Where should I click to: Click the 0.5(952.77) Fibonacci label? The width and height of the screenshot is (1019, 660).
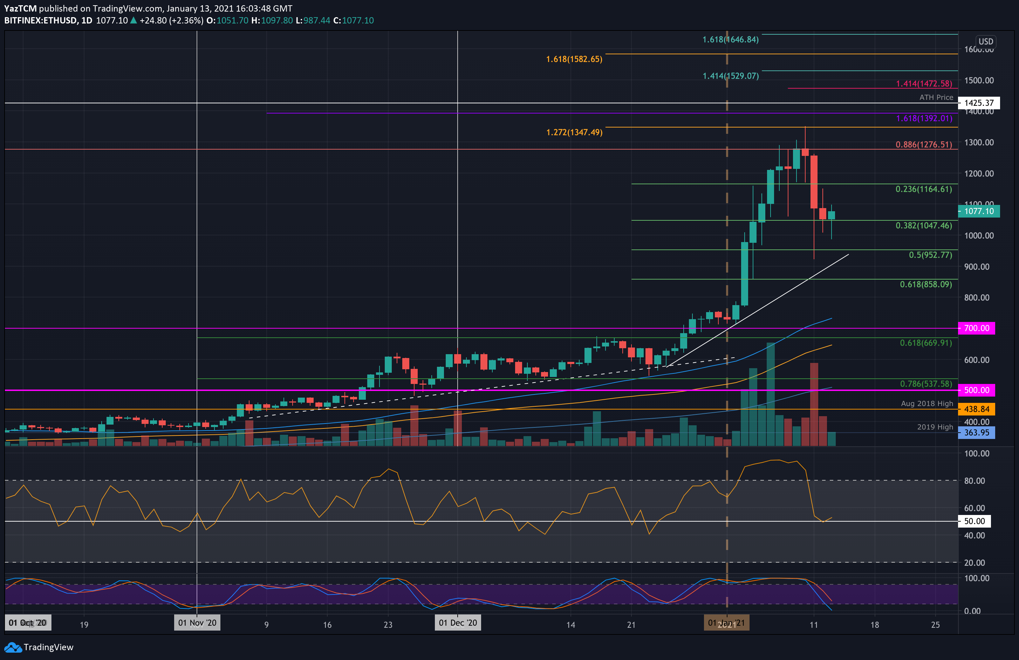point(930,255)
